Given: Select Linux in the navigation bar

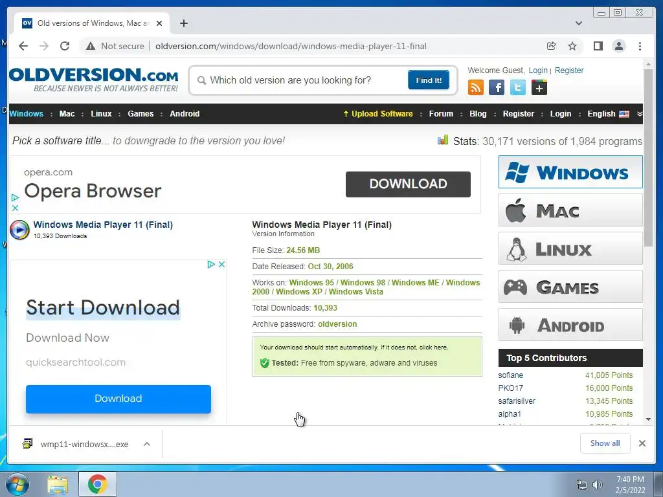Looking at the screenshot, I should [101, 114].
